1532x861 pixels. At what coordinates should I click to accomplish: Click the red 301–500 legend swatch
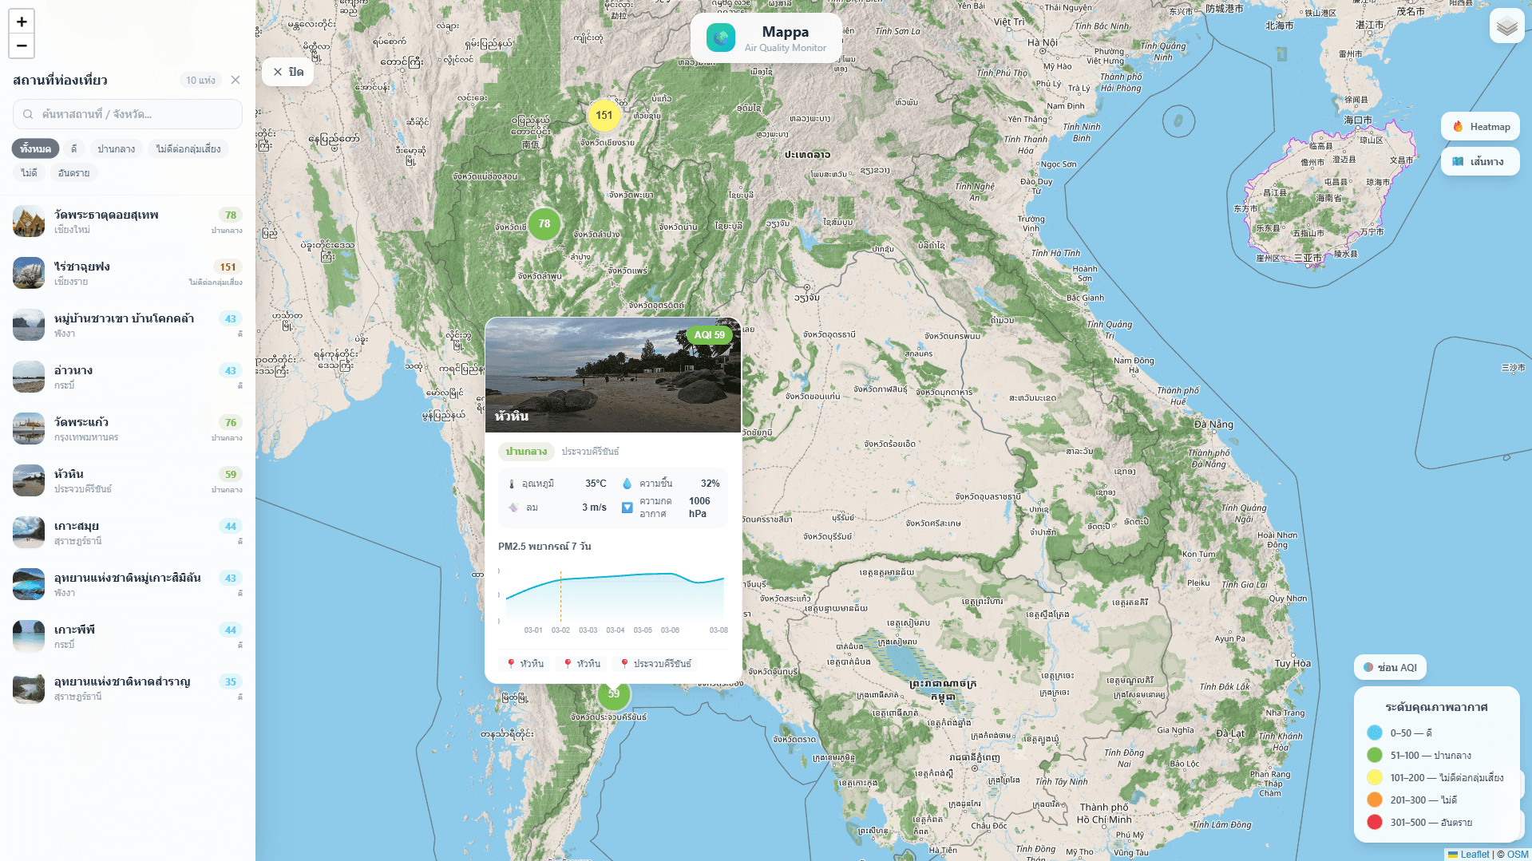[x=1375, y=823]
